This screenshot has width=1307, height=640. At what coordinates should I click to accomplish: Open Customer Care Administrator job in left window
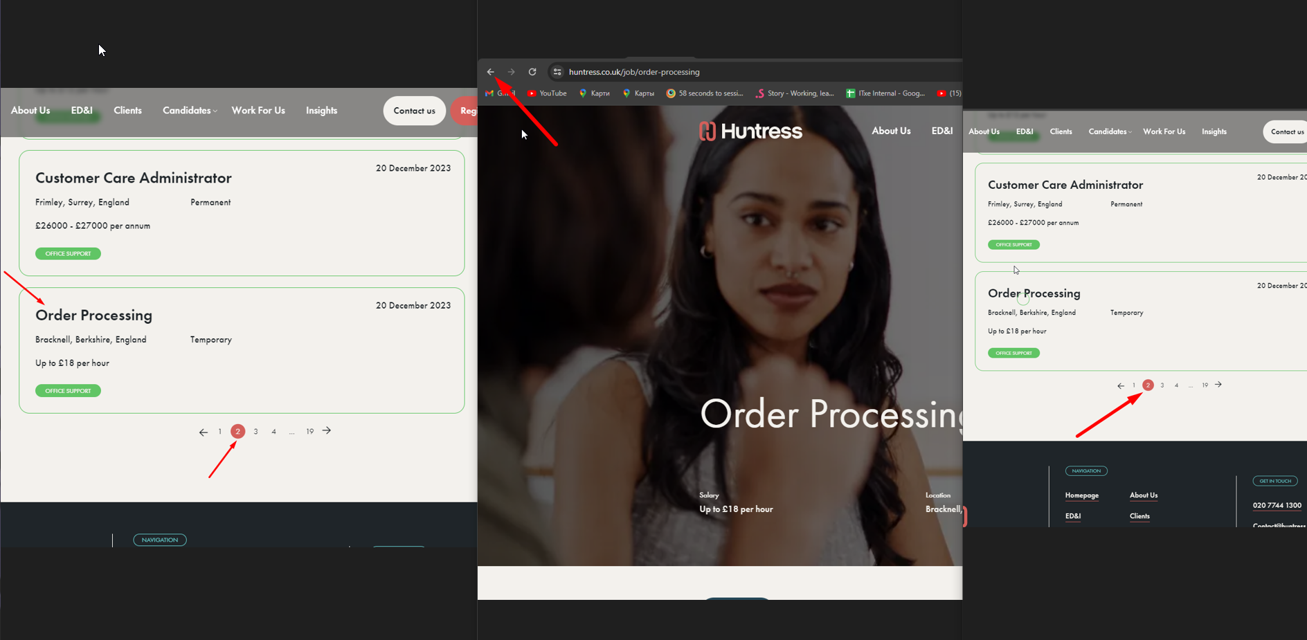point(134,179)
